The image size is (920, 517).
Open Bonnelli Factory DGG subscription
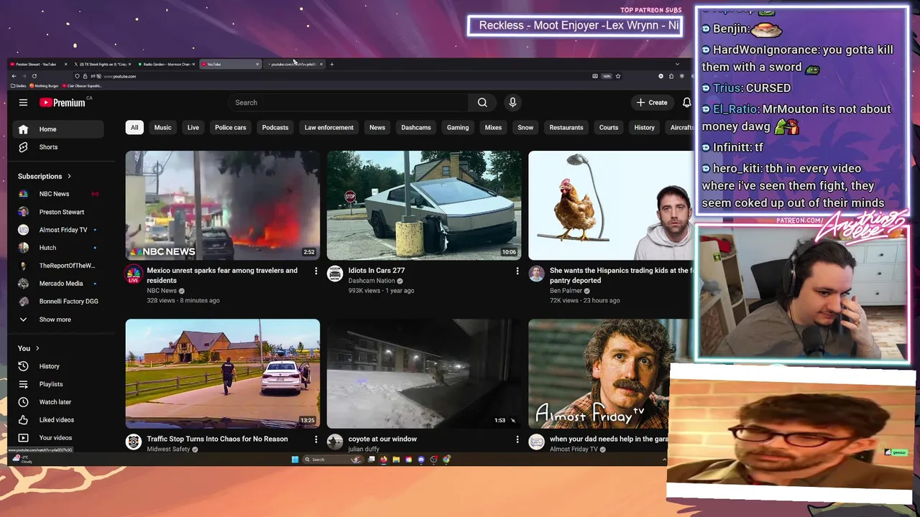pyautogui.click(x=58, y=302)
